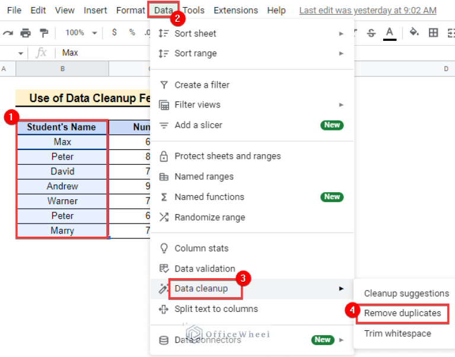
Task: Open the borders tool
Action: (x=433, y=33)
